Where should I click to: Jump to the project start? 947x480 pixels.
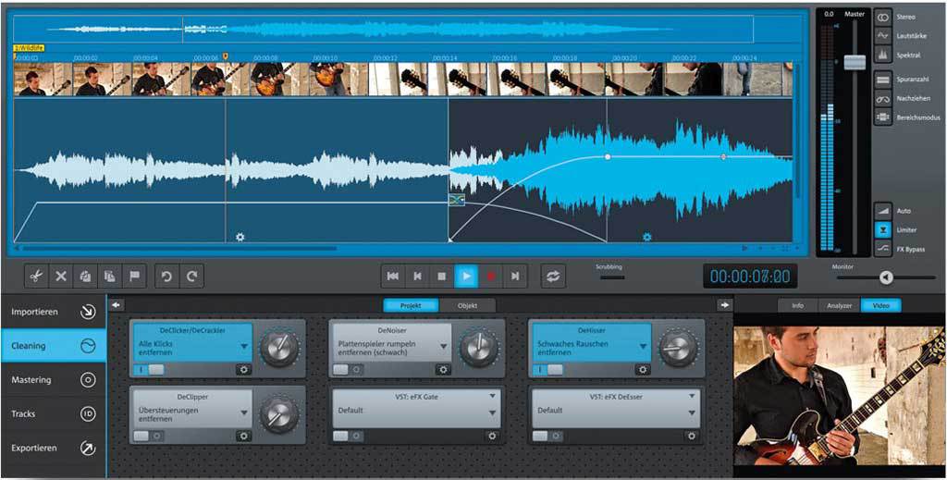(392, 276)
